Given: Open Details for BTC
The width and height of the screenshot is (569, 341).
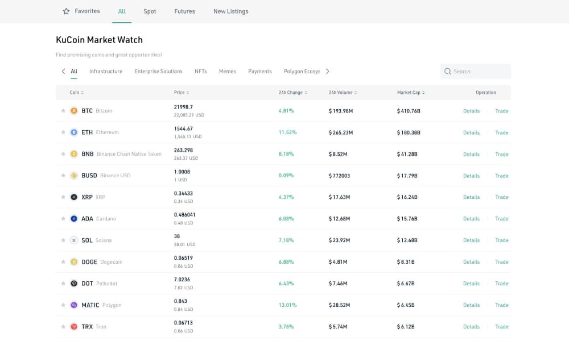Looking at the screenshot, I should tap(471, 111).
